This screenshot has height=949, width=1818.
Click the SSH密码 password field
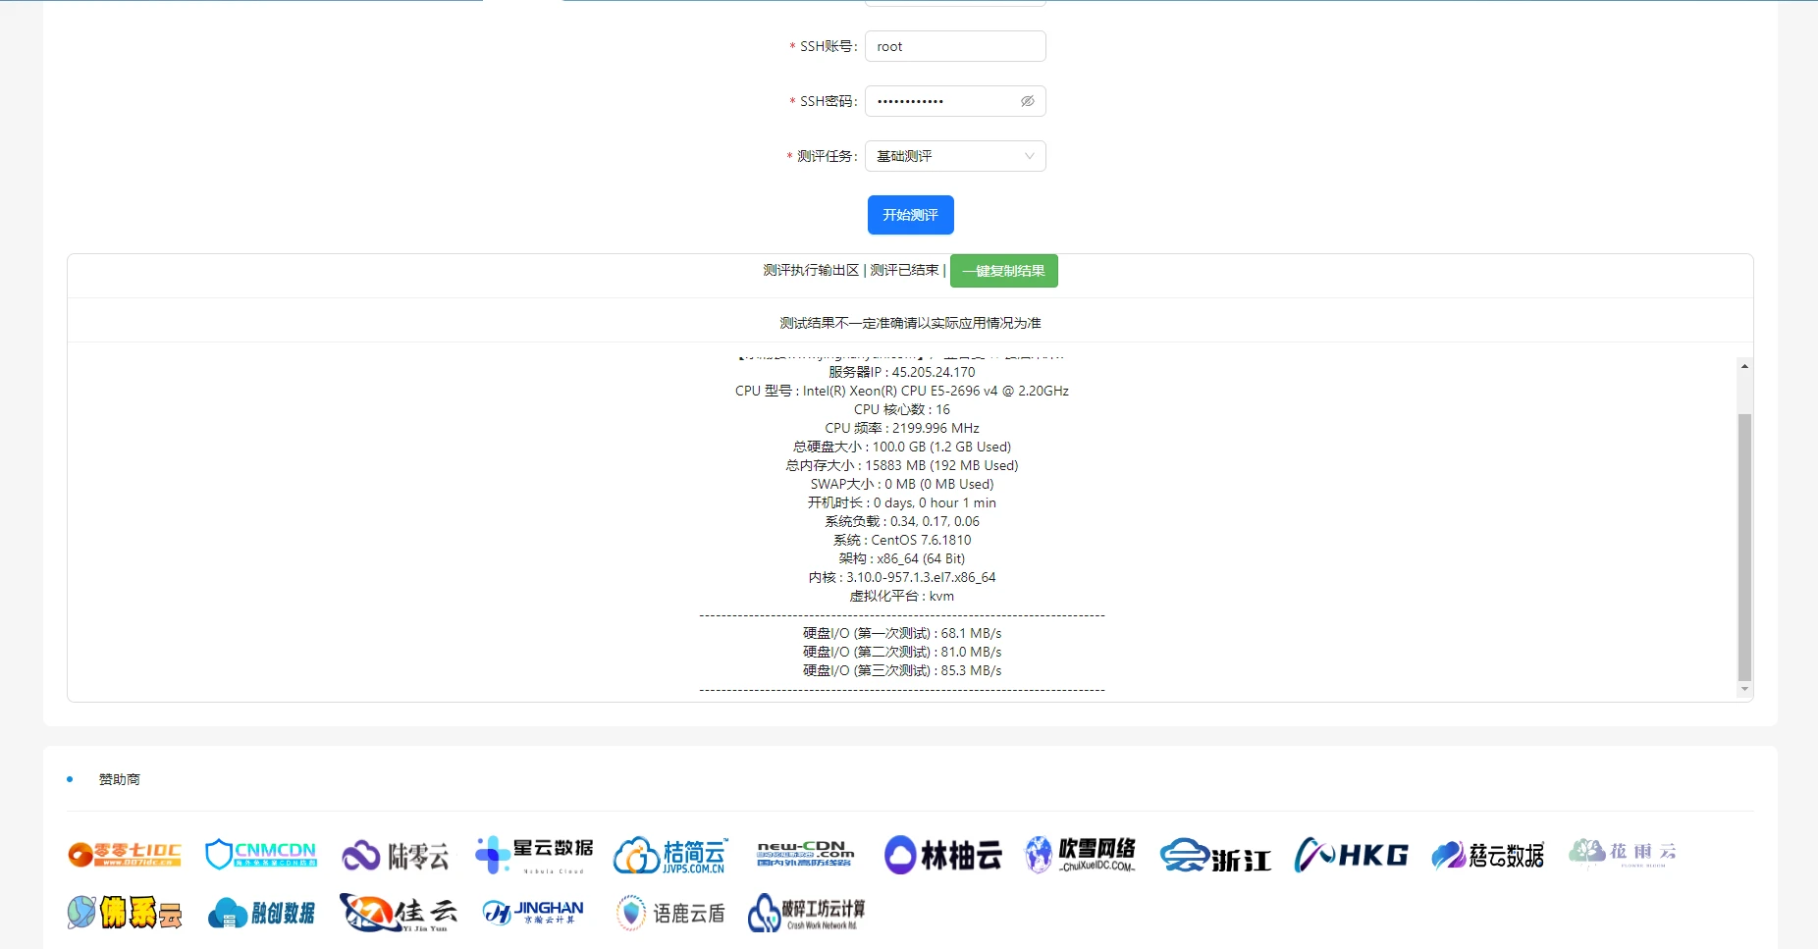tap(942, 101)
